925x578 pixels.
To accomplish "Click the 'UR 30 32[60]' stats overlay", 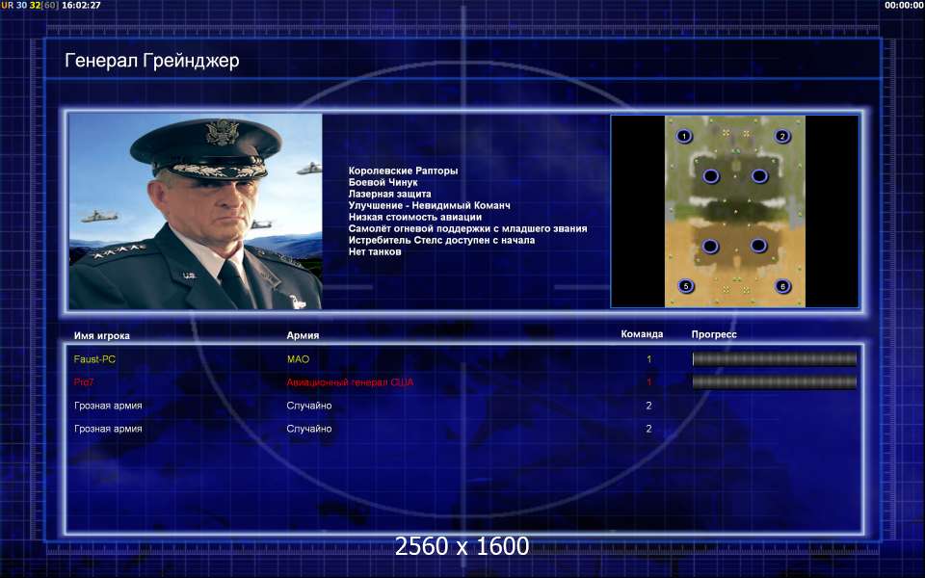I will click(x=30, y=5).
